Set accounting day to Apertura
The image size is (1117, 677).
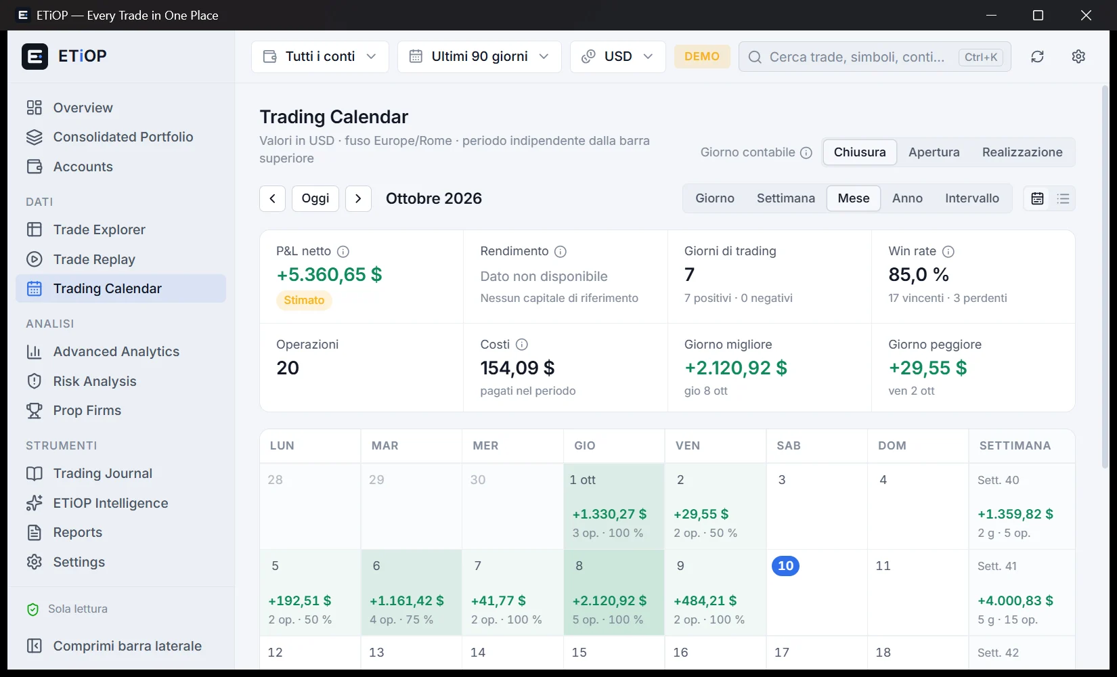coord(934,152)
